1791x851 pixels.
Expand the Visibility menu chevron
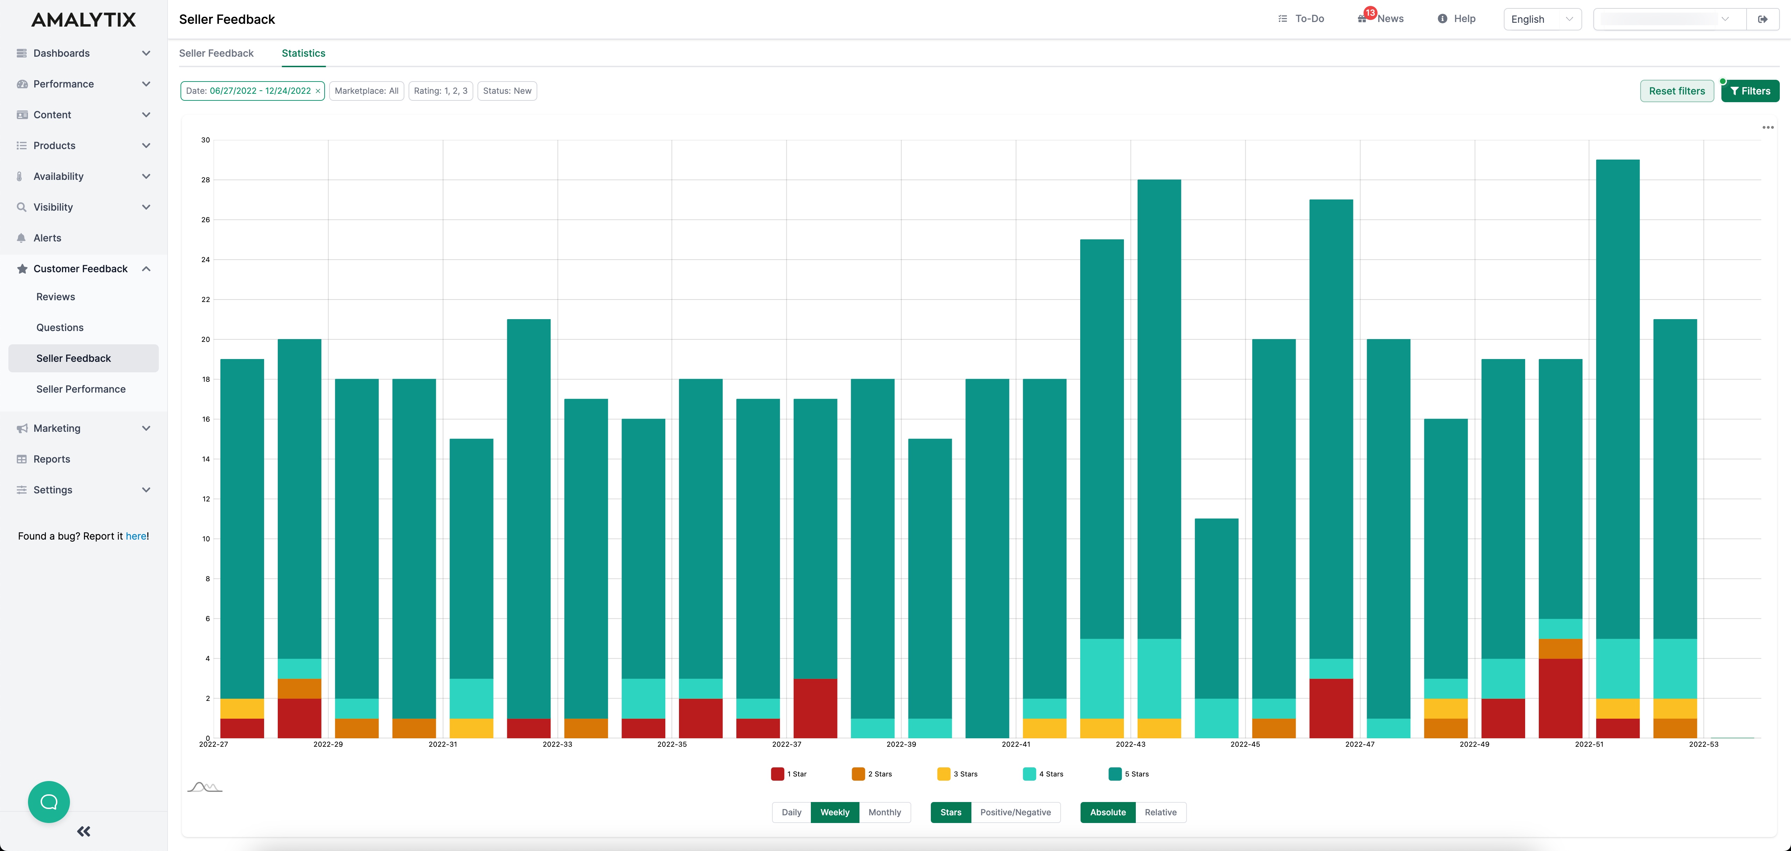[146, 207]
